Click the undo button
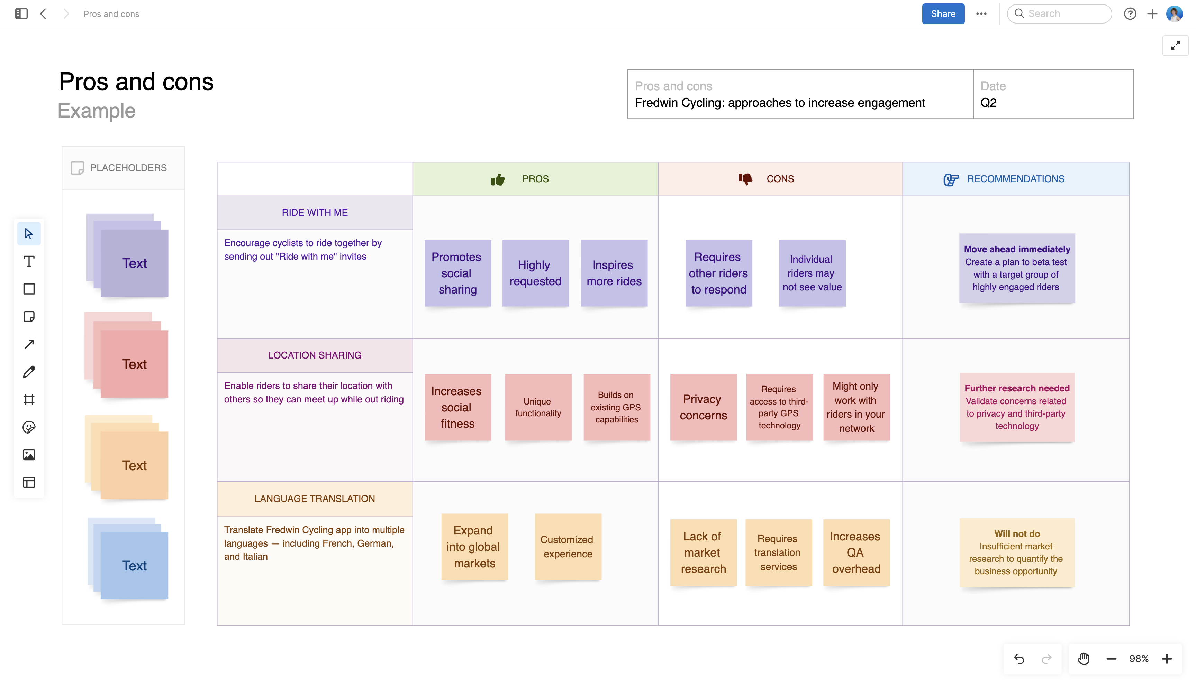This screenshot has width=1196, height=688. click(x=1019, y=659)
